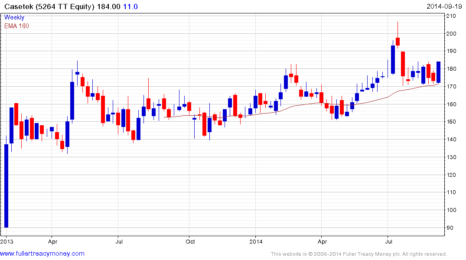Click the price change value 11.0
Image resolution: width=466 pixels, height=260 pixels.
tap(130, 6)
